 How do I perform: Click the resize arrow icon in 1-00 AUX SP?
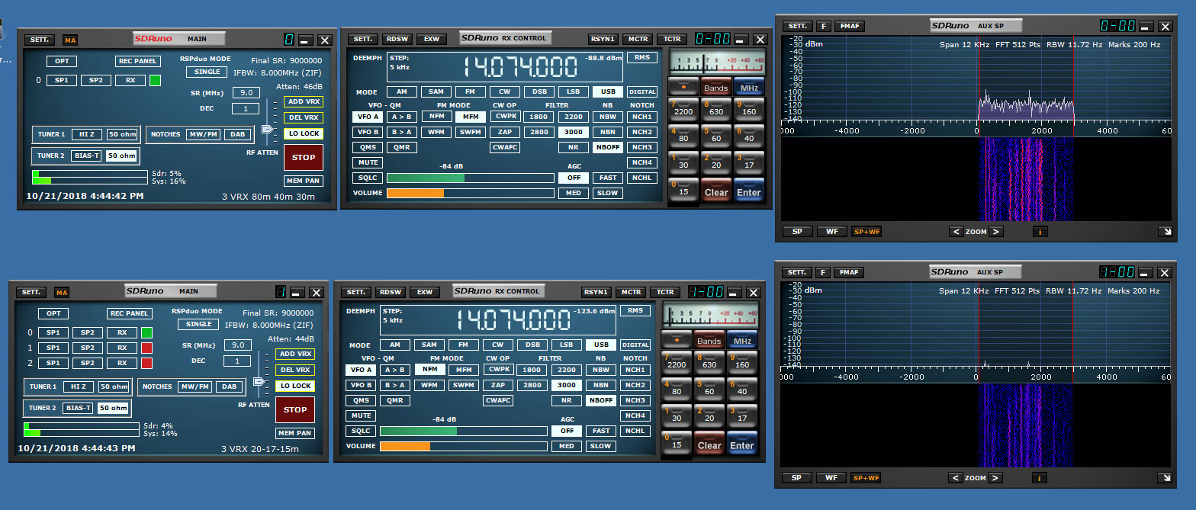tap(1164, 478)
